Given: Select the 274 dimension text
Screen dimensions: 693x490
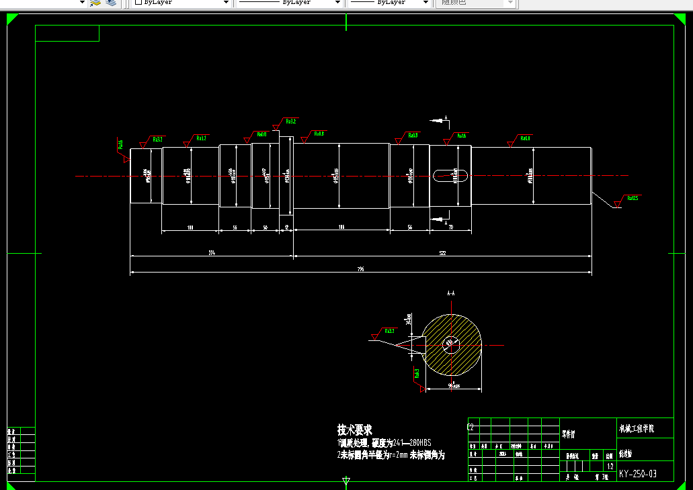Looking at the screenshot, I should point(212,253).
